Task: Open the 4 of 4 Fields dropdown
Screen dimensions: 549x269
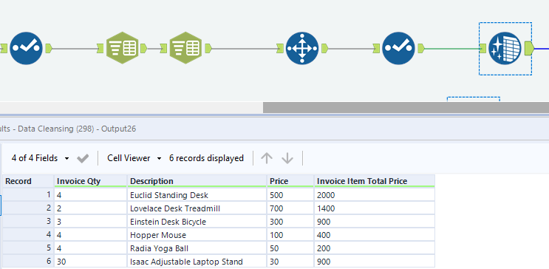Action: pos(40,158)
